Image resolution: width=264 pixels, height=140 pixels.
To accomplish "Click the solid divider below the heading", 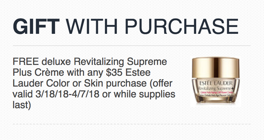I will tap(132, 46).
